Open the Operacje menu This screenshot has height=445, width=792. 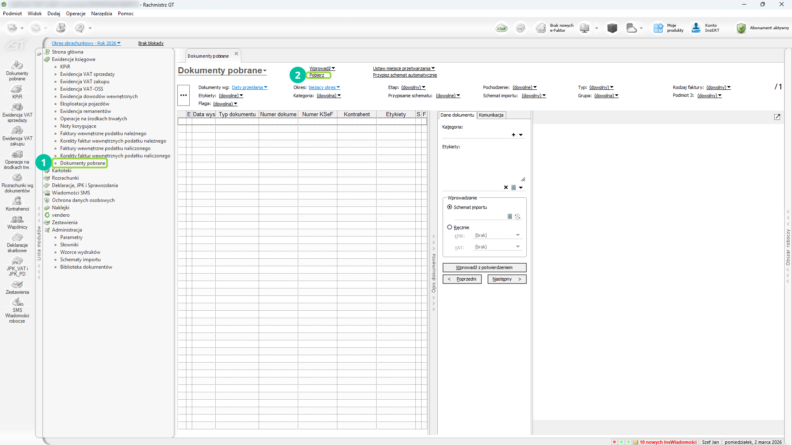[x=75, y=14]
